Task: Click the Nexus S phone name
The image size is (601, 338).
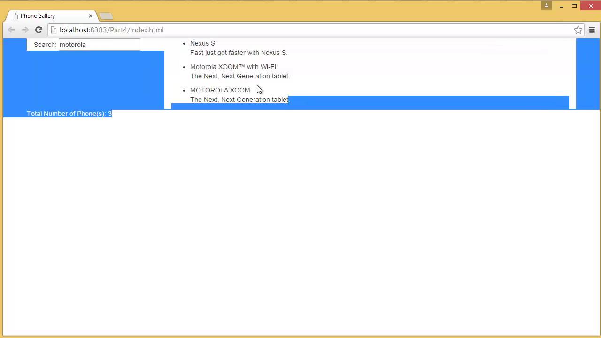Action: coord(202,43)
